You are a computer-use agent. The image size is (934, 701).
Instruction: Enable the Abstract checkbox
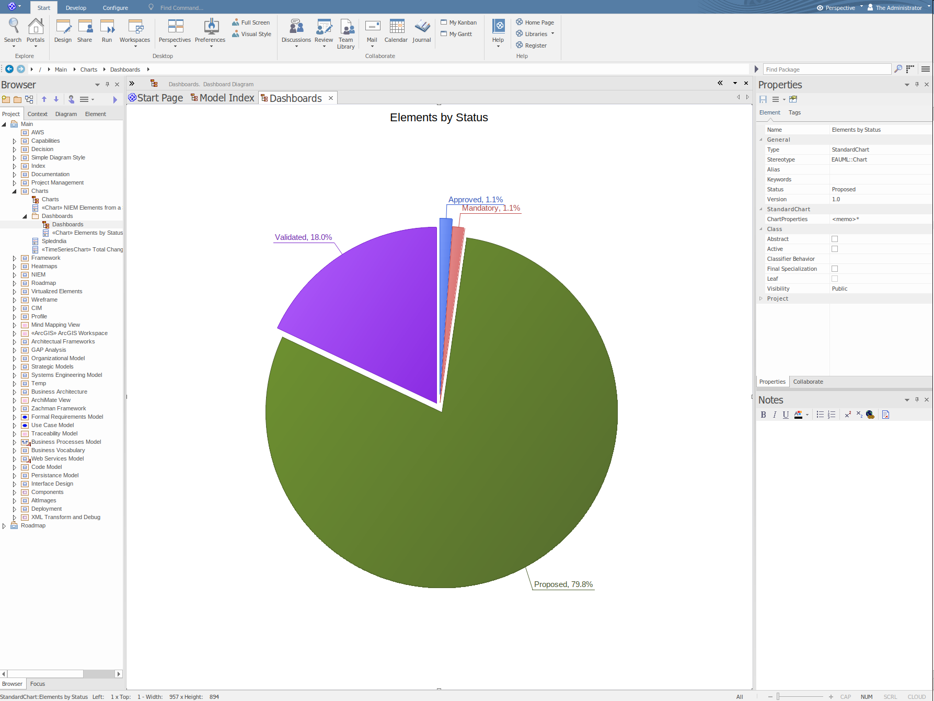[x=835, y=239]
